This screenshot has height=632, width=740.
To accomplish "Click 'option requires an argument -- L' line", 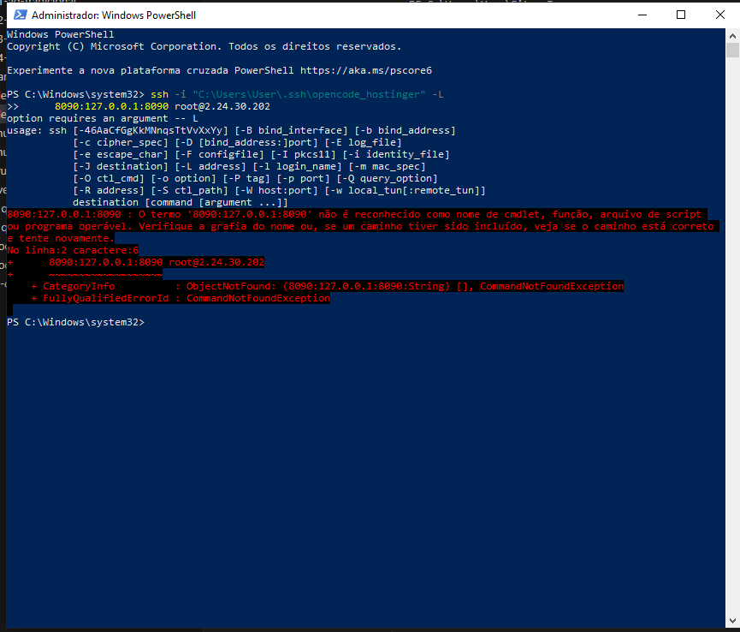I will tap(103, 118).
